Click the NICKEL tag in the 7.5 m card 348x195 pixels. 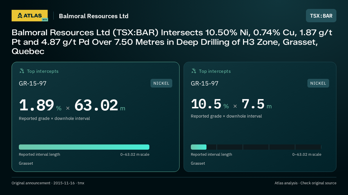pos(318,83)
